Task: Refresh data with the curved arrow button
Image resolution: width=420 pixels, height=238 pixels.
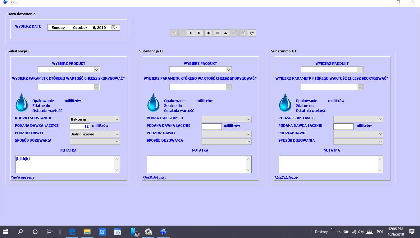Action: [x=252, y=33]
